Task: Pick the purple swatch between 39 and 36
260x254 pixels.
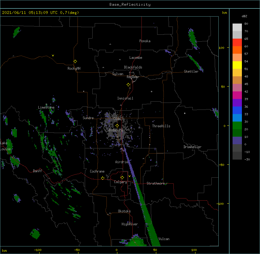Action: coord(237,103)
